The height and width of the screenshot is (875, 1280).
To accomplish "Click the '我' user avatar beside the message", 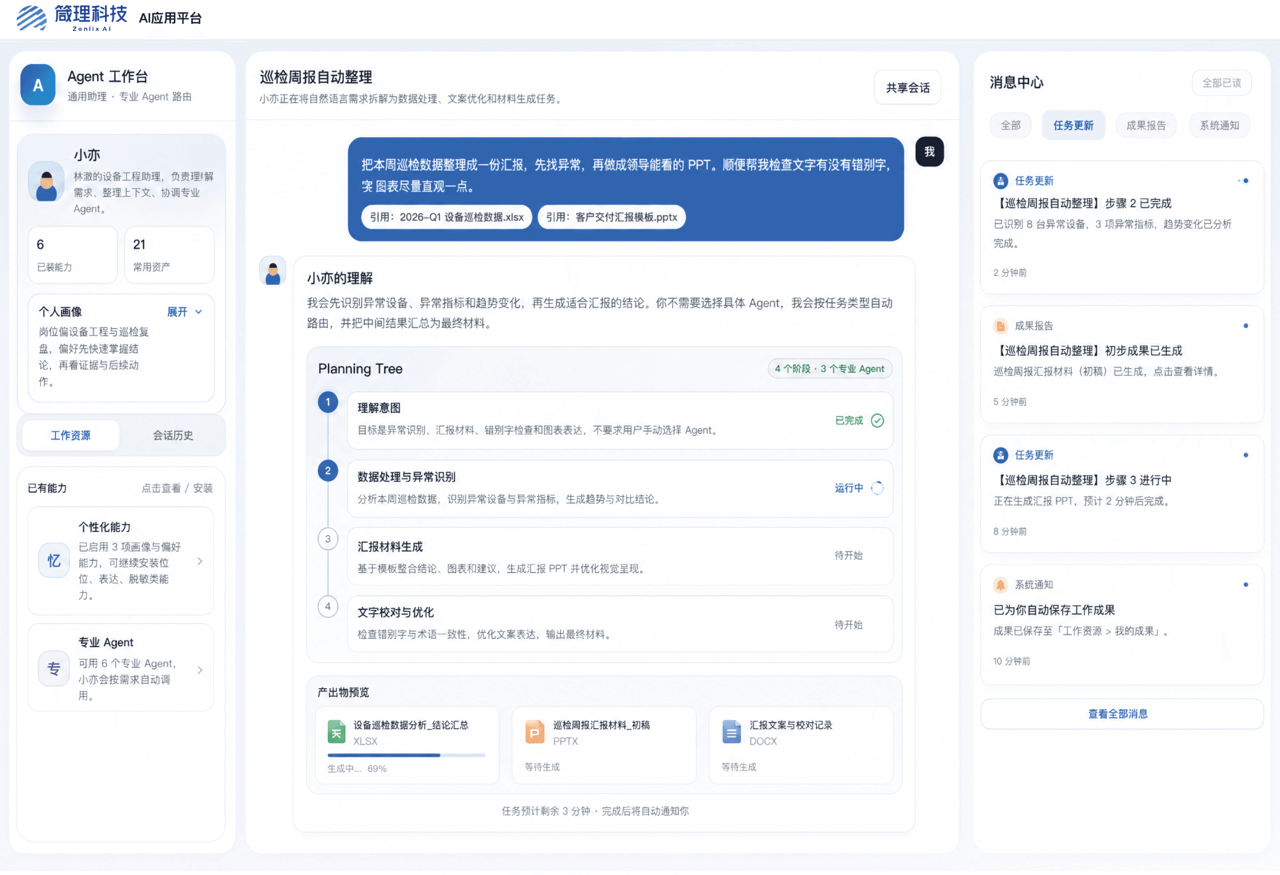I will click(929, 152).
